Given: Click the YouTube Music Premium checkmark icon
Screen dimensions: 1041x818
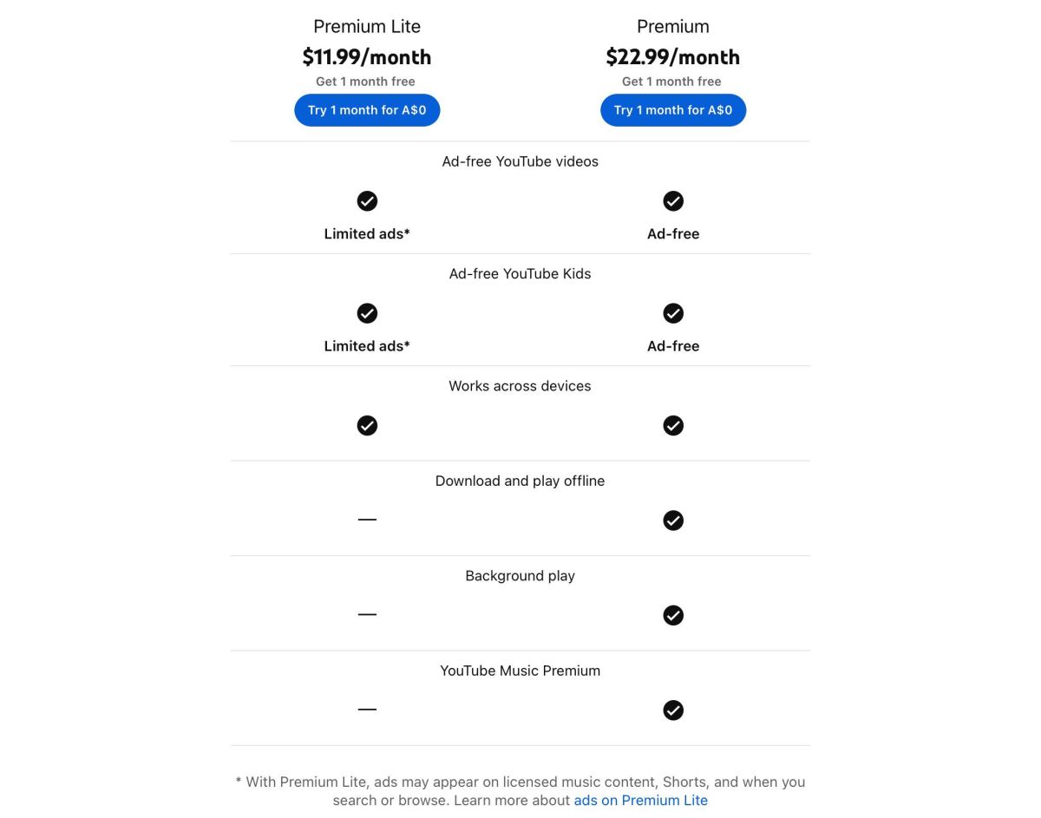Looking at the screenshot, I should click(673, 710).
